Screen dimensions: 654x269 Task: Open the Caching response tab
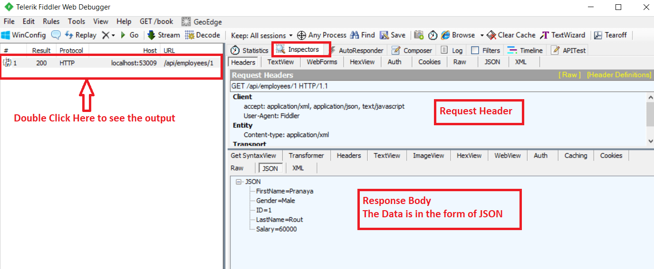tap(576, 156)
